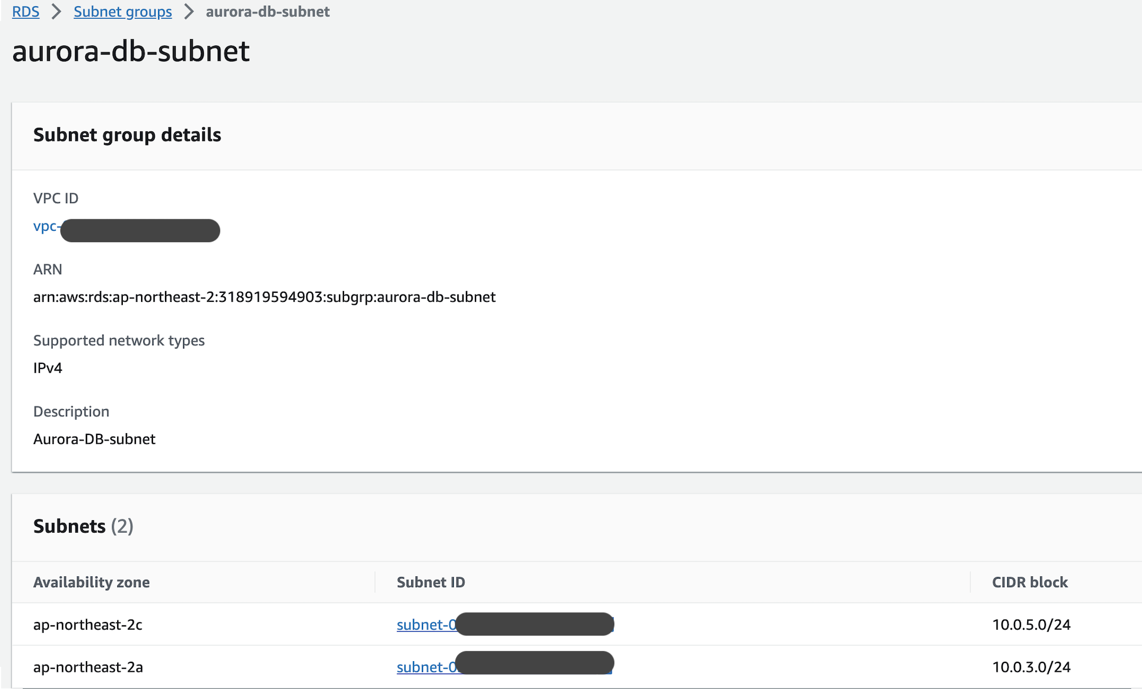1142x689 pixels.
Task: Sort by the CIDR block column header
Action: pos(1029,582)
